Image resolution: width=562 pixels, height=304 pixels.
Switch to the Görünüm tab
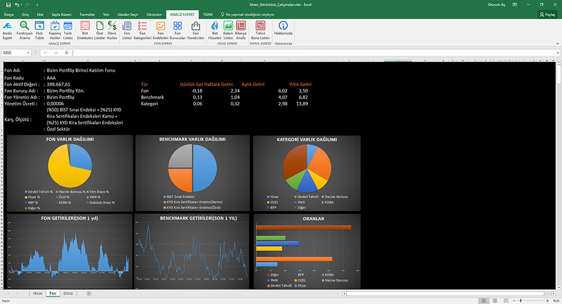click(154, 15)
